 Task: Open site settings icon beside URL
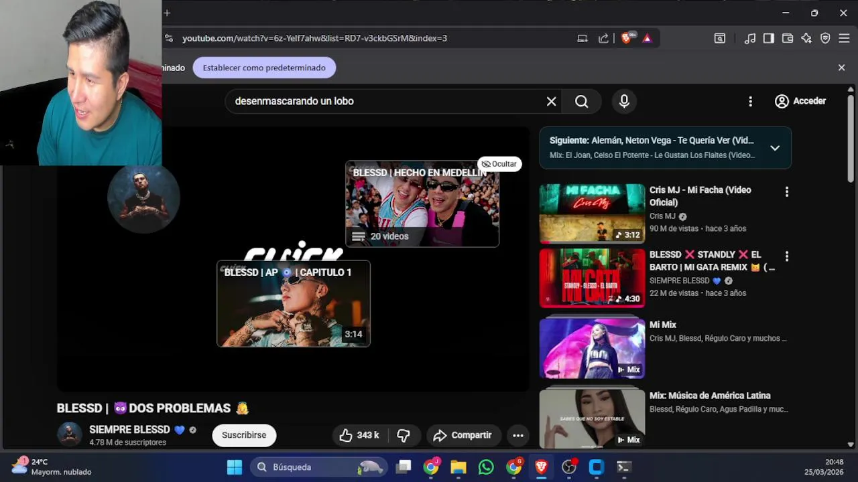[x=169, y=38]
